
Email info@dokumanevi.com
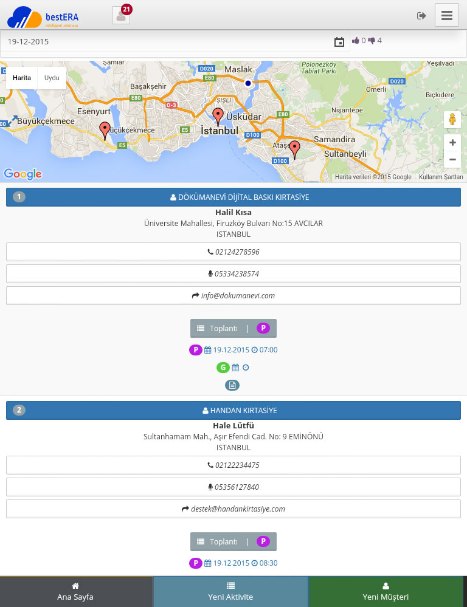(x=233, y=296)
